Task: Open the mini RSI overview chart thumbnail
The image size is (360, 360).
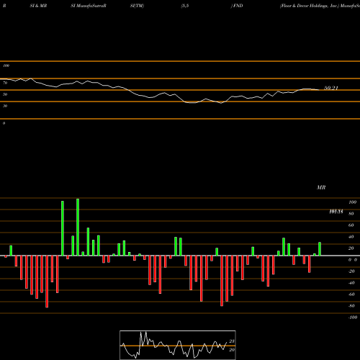Action: pos(178,345)
